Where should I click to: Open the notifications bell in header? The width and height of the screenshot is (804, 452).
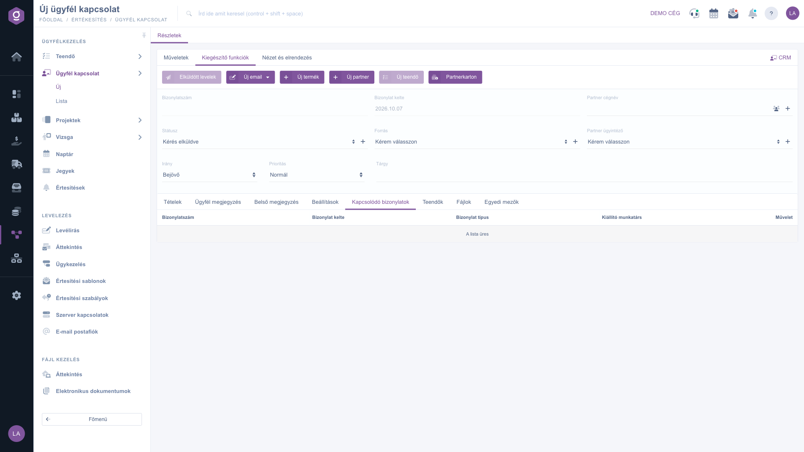point(752,13)
